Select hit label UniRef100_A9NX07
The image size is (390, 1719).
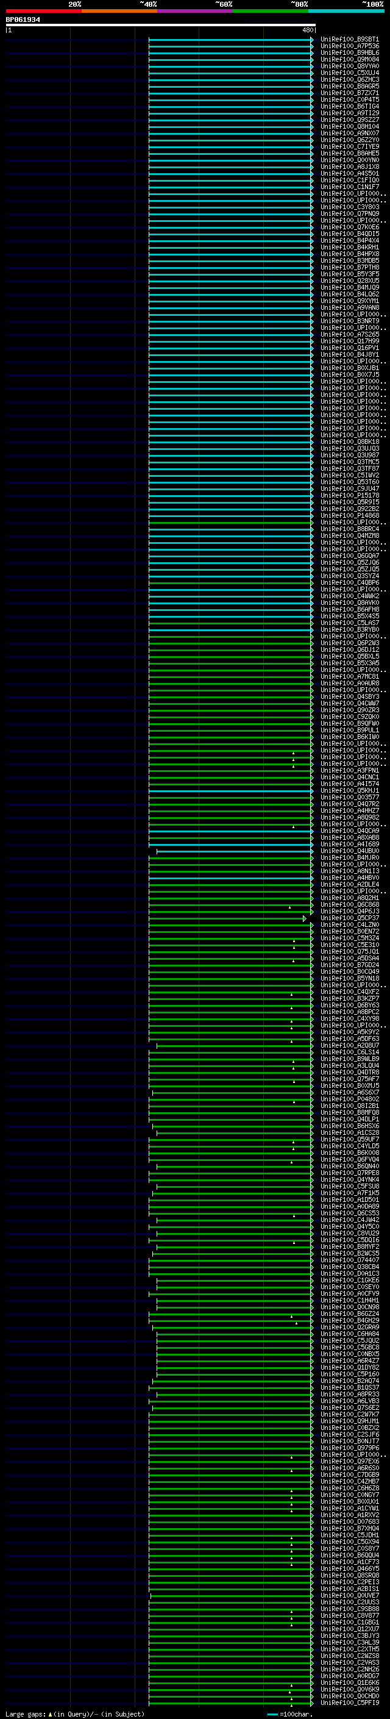click(x=349, y=133)
